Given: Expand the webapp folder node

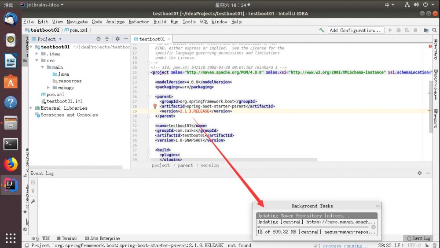Looking at the screenshot, I should pyautogui.click(x=49, y=88).
